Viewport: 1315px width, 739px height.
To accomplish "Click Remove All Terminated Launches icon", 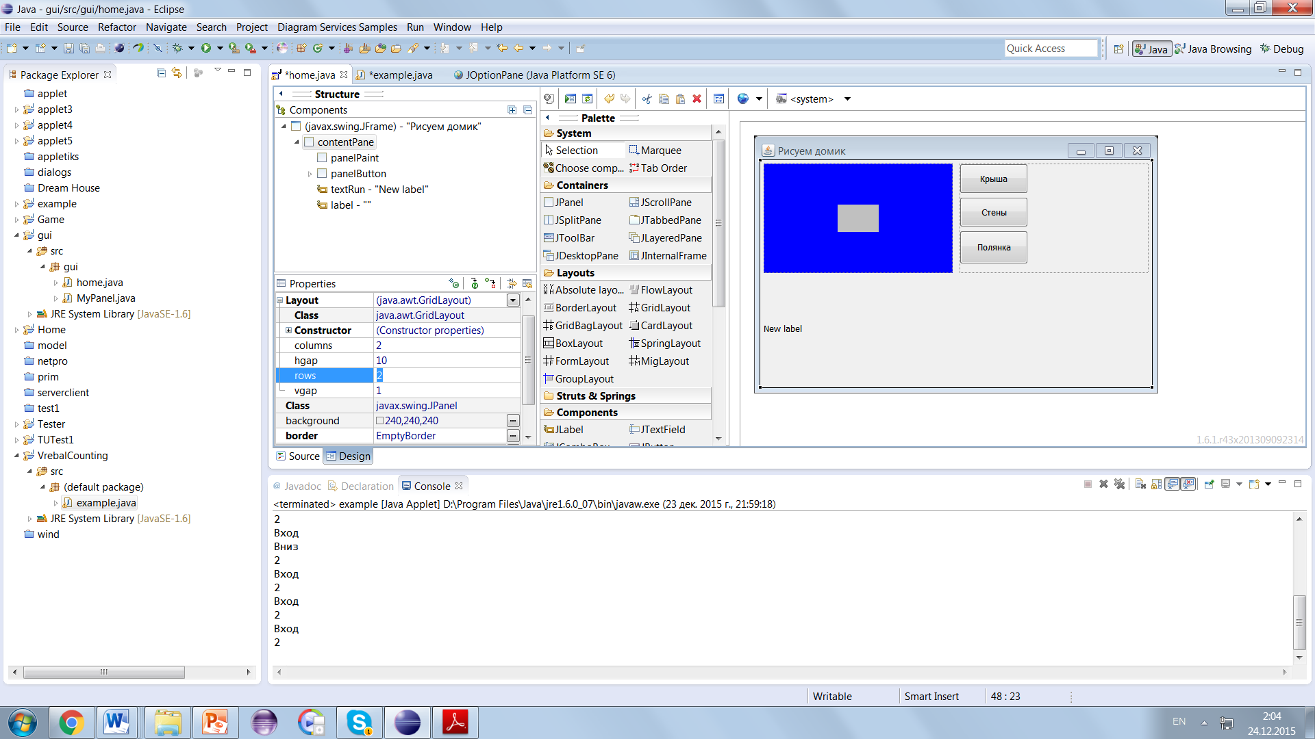I will (x=1120, y=484).
